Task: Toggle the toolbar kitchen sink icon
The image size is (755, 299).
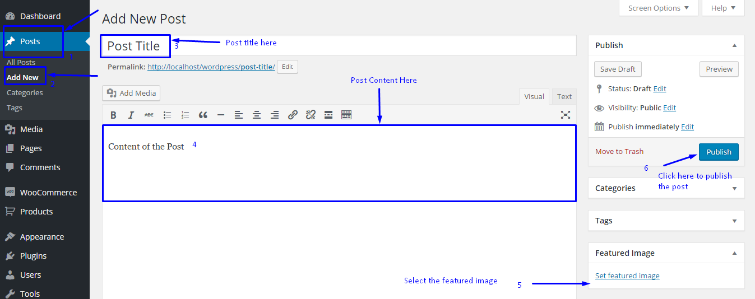Action: click(346, 115)
